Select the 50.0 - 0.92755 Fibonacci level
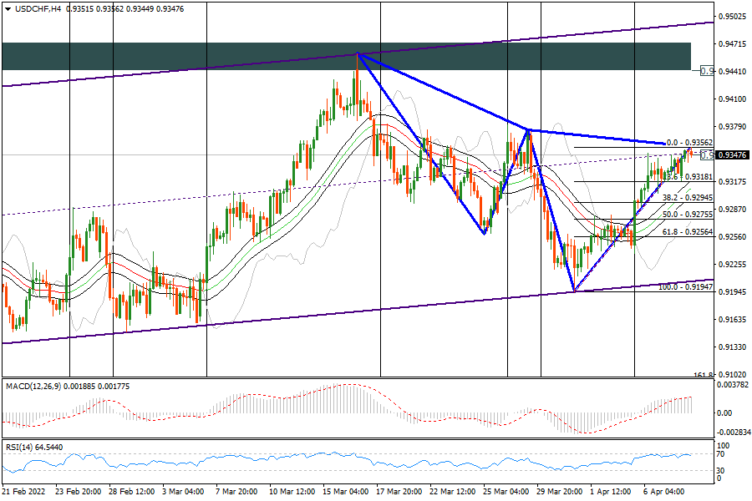 tap(687, 215)
